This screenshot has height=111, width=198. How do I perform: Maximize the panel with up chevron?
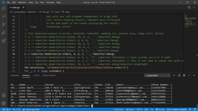click(189, 75)
